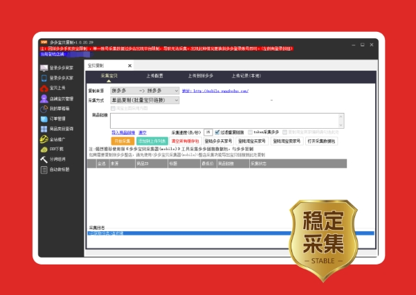Click the 登陆淘宝卖家号 button
The image size is (416, 295).
pos(287,141)
